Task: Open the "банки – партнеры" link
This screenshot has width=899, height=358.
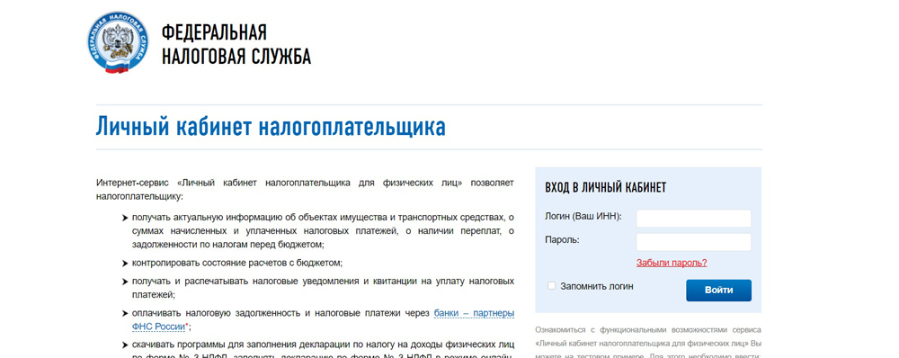Action: click(474, 313)
